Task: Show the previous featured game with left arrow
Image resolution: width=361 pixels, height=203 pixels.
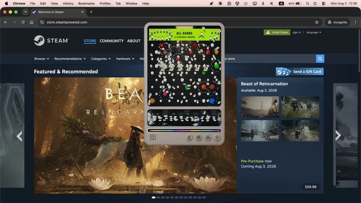Action: 19,136
